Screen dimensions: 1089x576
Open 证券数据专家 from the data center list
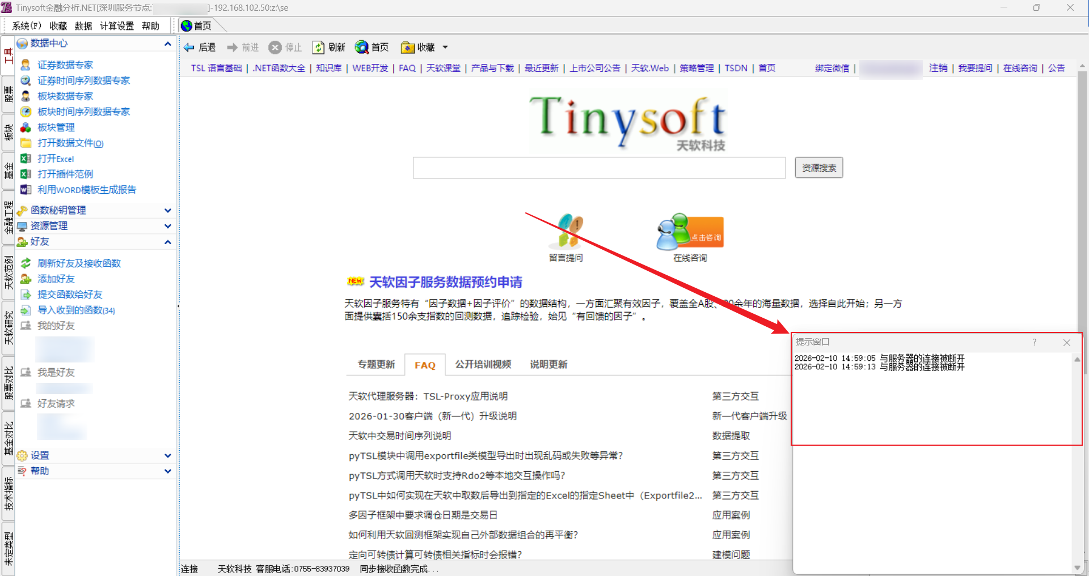click(x=65, y=65)
